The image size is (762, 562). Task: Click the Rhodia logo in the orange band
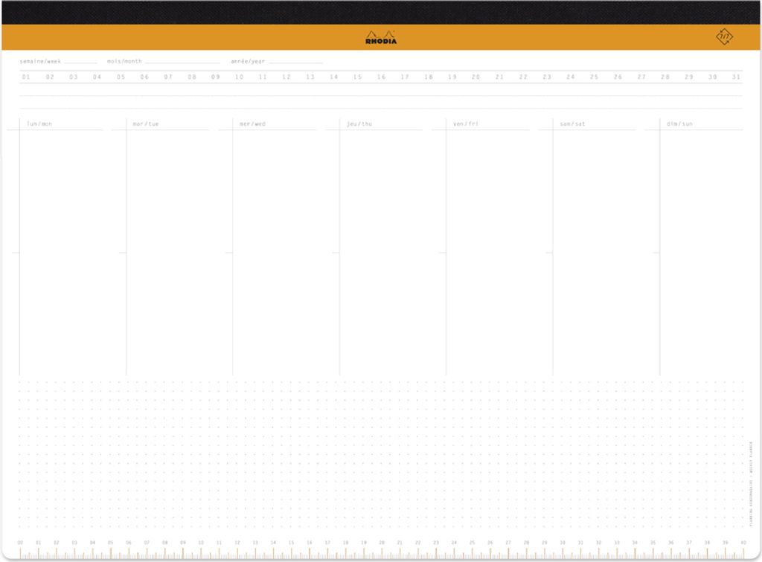[381, 37]
